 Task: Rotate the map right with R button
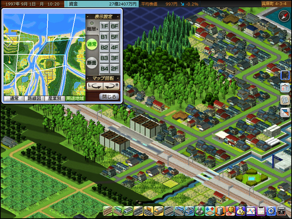[111, 86]
